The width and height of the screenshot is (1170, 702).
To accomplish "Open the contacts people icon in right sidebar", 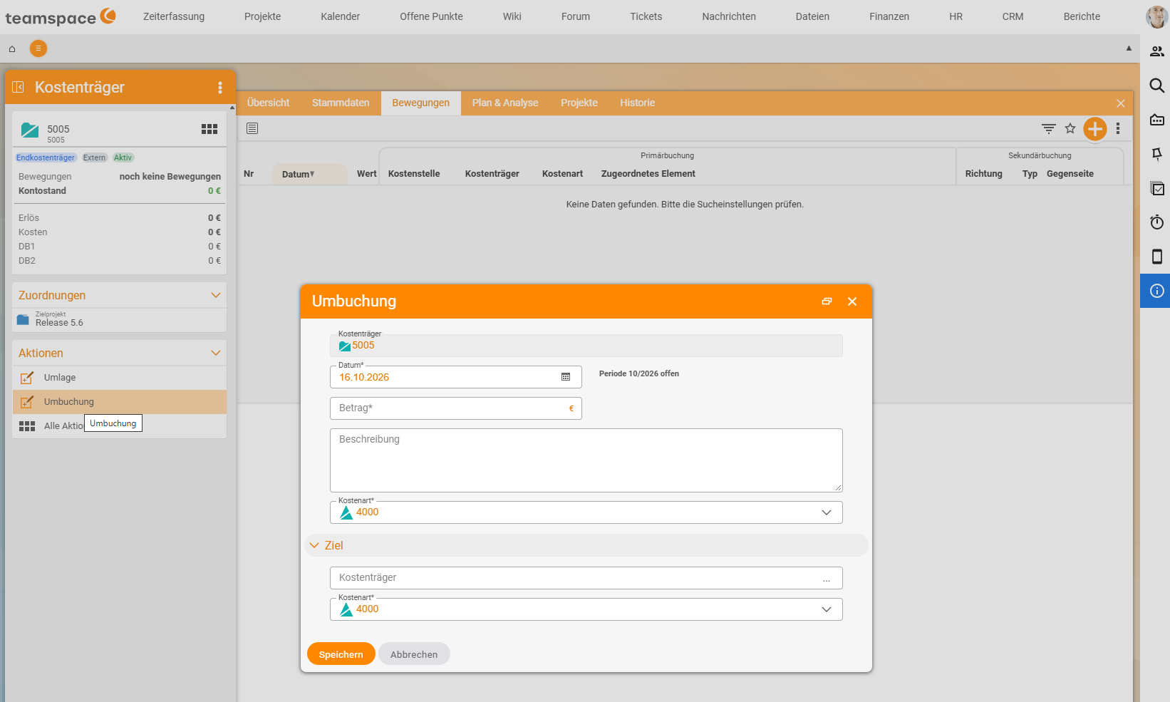I will [1157, 51].
